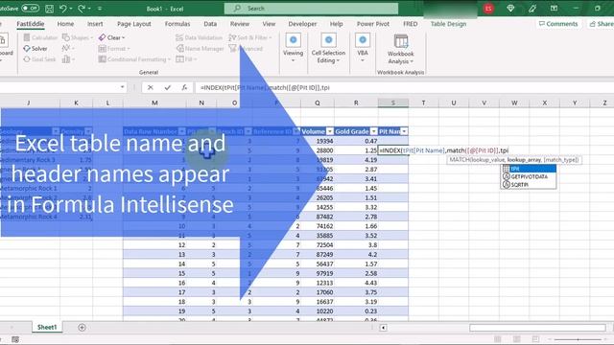Open the Developer tab
This screenshot has height=345, width=614.
(x=302, y=24)
